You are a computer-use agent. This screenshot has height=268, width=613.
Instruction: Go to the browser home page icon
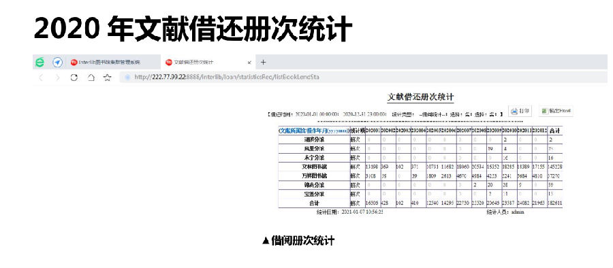91,78
